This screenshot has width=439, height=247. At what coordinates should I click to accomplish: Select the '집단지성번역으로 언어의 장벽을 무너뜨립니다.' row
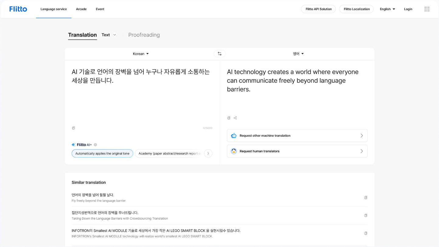click(x=105, y=213)
